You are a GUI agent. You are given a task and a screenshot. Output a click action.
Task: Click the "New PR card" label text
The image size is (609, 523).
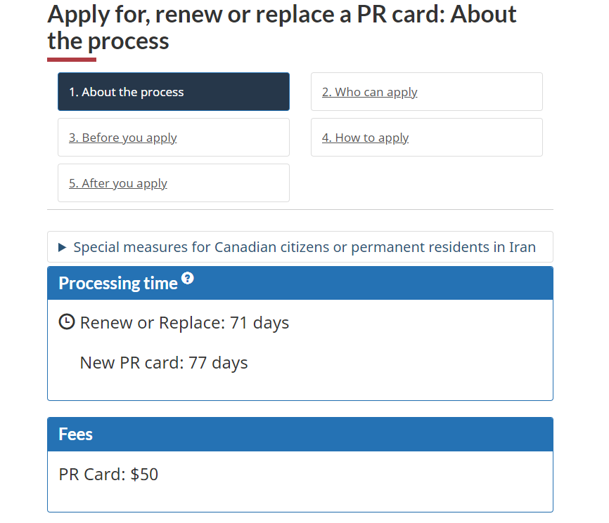tap(132, 363)
